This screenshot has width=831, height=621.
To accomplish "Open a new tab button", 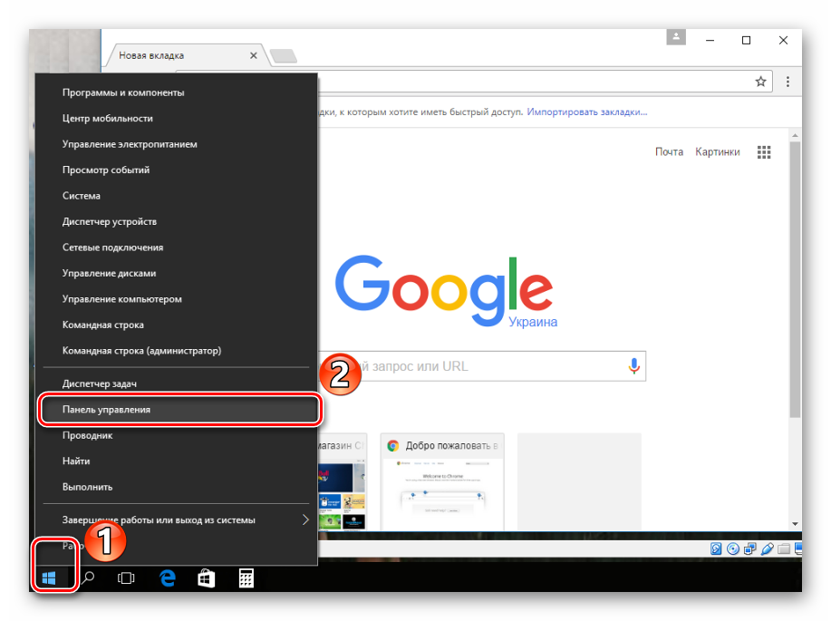I will [x=284, y=55].
